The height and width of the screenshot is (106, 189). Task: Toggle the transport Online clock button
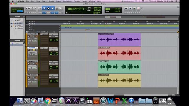point(126,9)
